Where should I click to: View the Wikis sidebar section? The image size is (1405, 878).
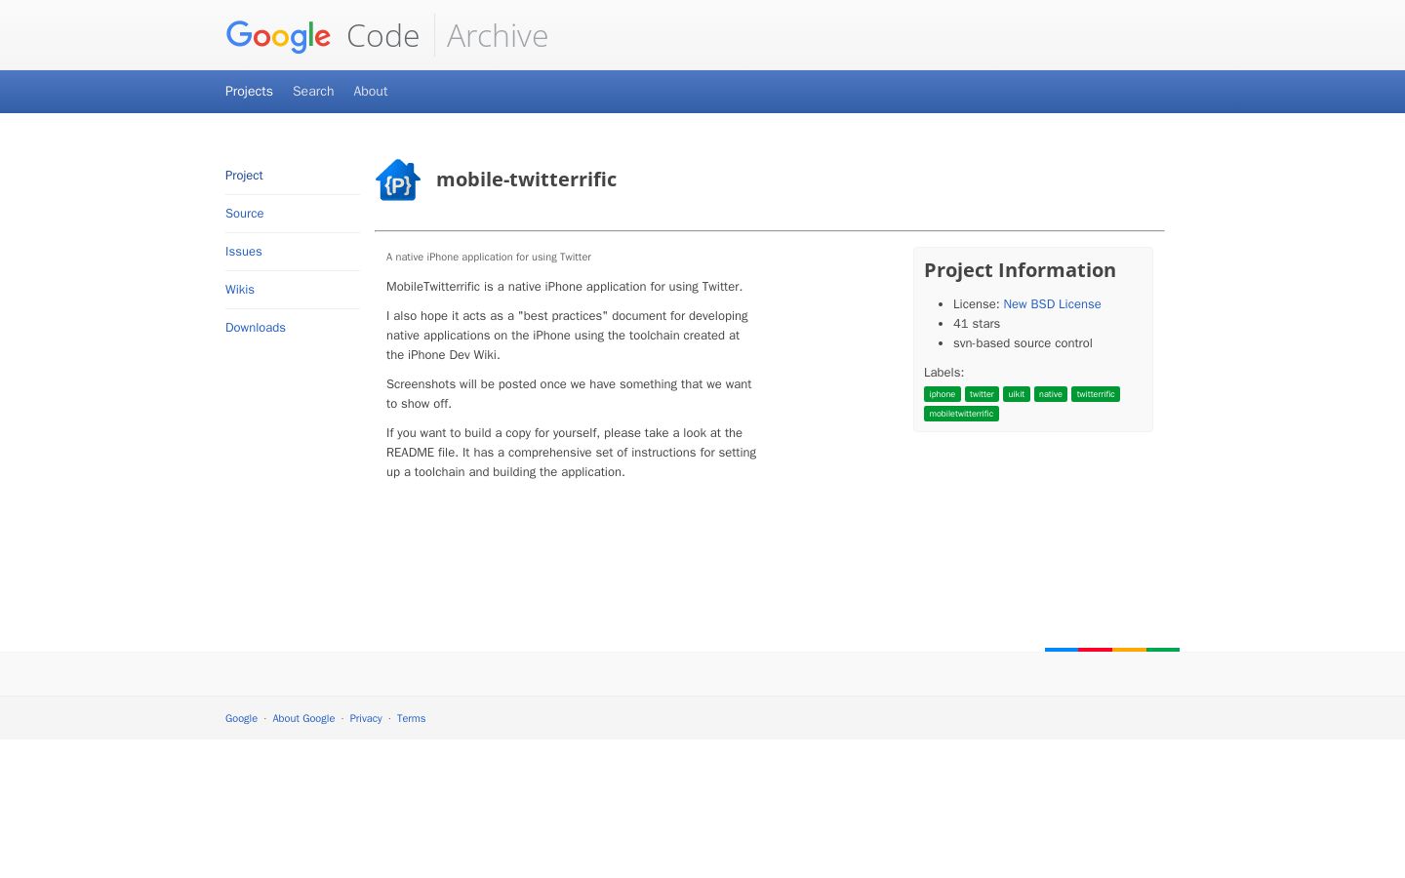pos(240,290)
